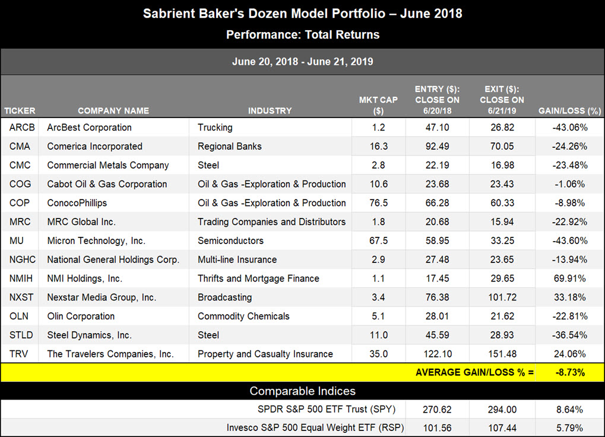Select 'Comerica Incorporated' company name
This screenshot has height=437, width=605.
point(94,146)
